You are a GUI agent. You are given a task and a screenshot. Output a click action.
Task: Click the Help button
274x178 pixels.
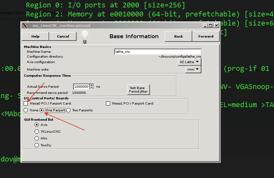pos(35,36)
